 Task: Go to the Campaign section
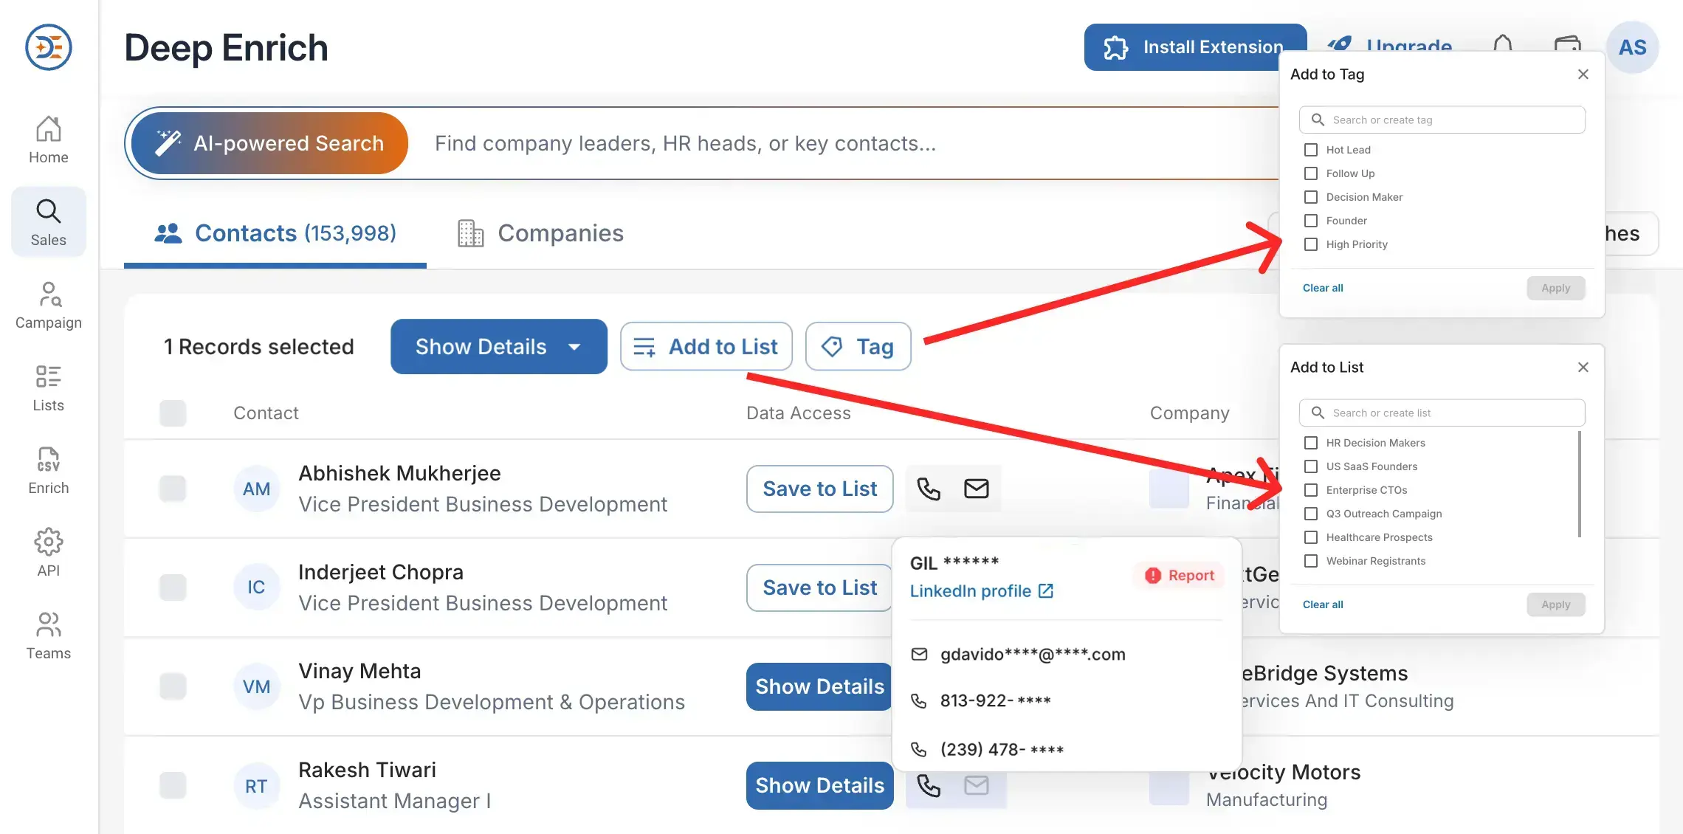point(49,306)
